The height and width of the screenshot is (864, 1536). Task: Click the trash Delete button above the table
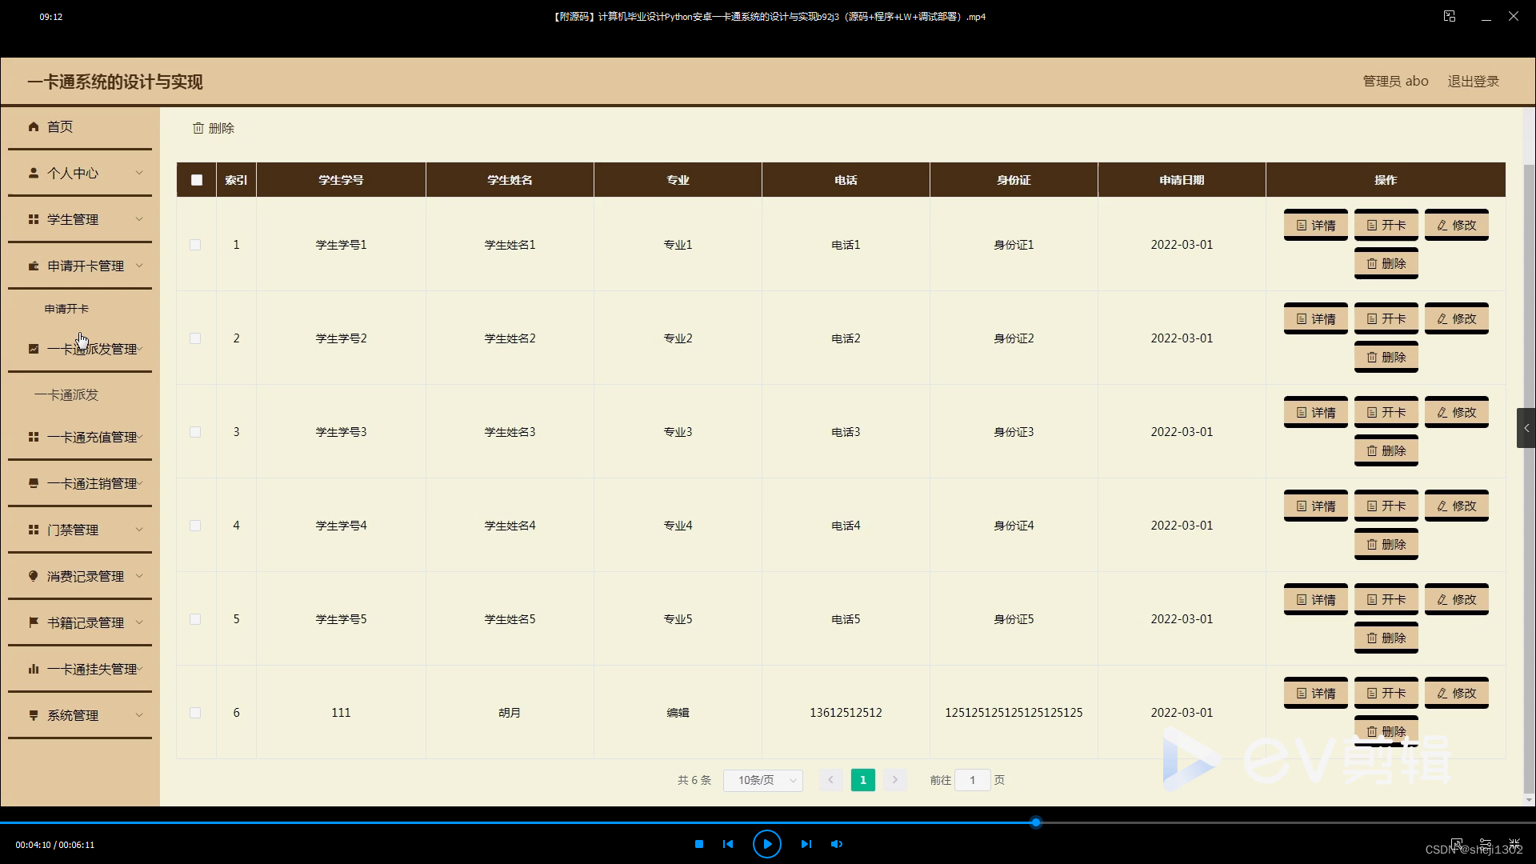[214, 128]
